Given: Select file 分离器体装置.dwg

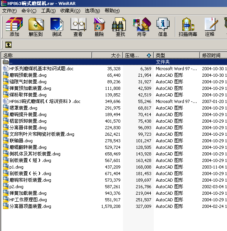Looking at the screenshot, I should 28,128.
